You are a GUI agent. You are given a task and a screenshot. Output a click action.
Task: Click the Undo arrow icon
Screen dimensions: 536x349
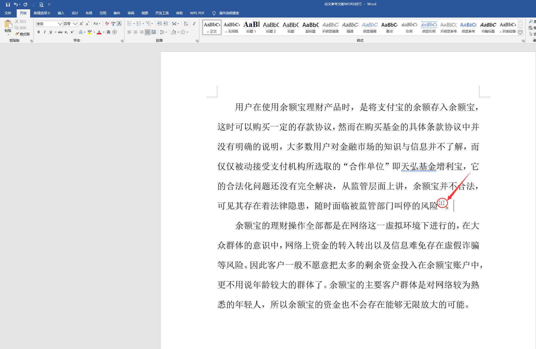(x=16, y=4)
